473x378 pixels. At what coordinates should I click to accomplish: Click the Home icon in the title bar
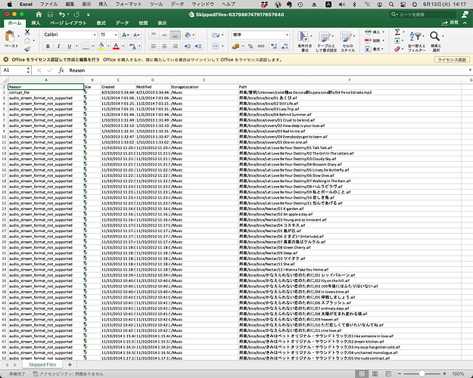click(39, 14)
